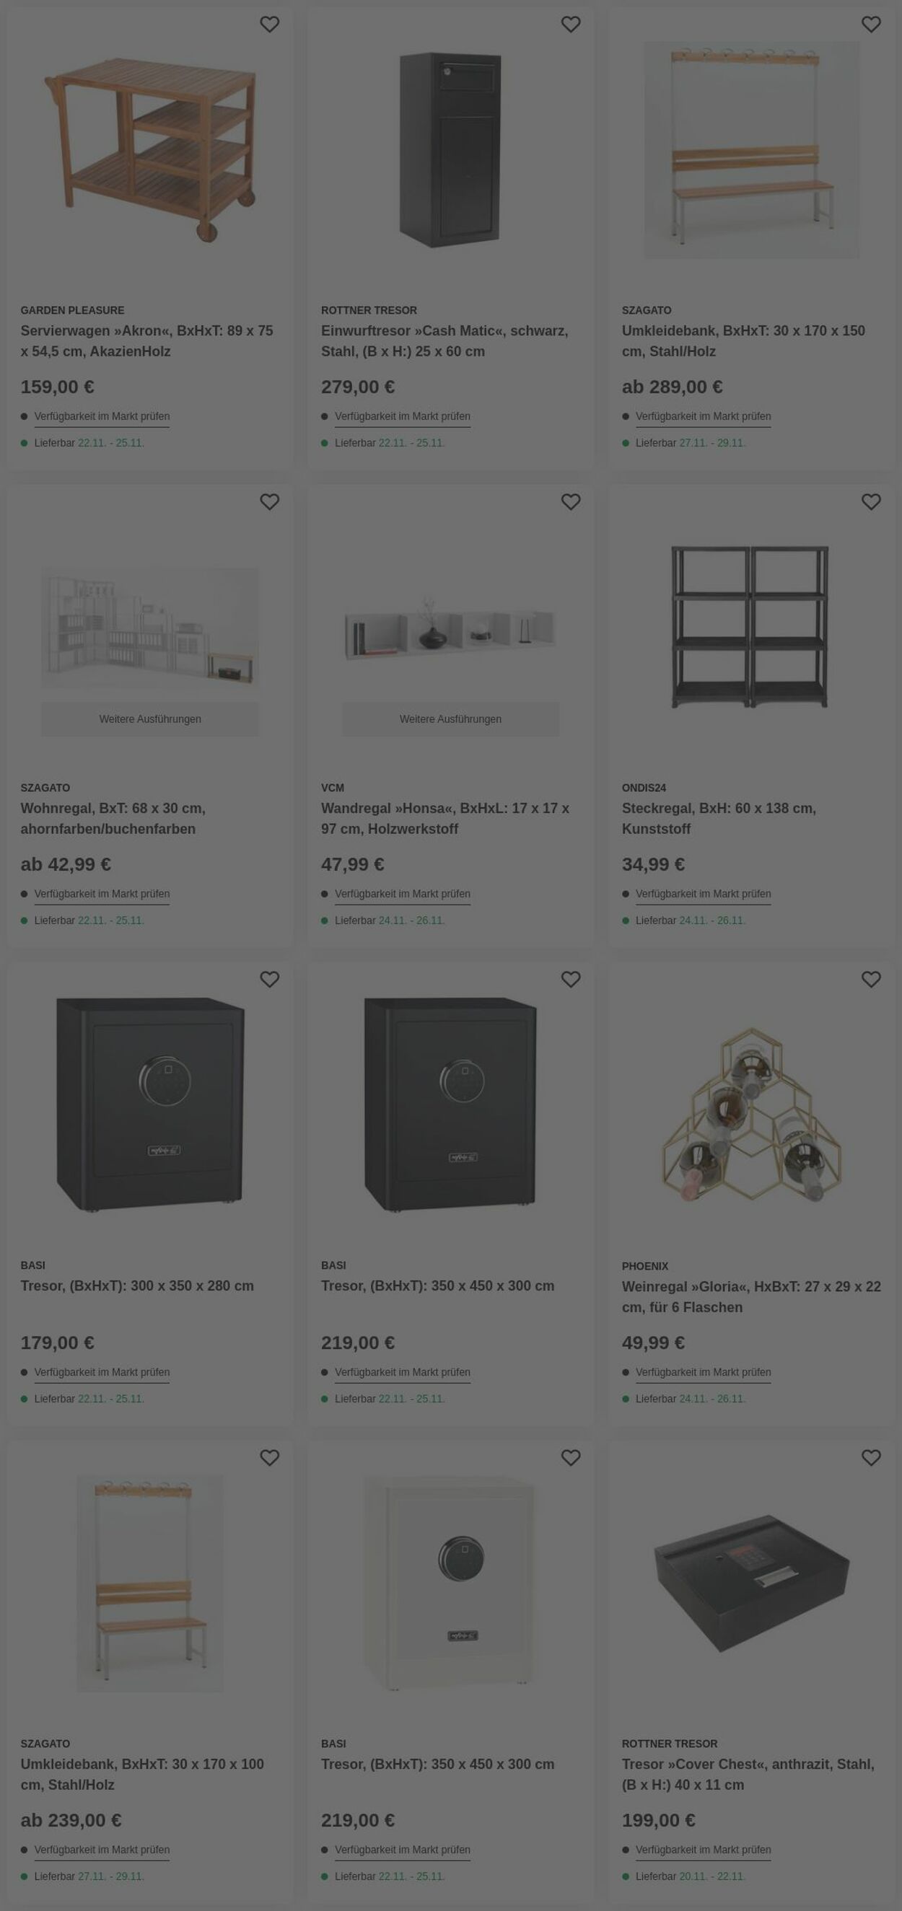Heart the Rottner Cover Chest safe
The image size is (902, 1911).
(871, 1458)
